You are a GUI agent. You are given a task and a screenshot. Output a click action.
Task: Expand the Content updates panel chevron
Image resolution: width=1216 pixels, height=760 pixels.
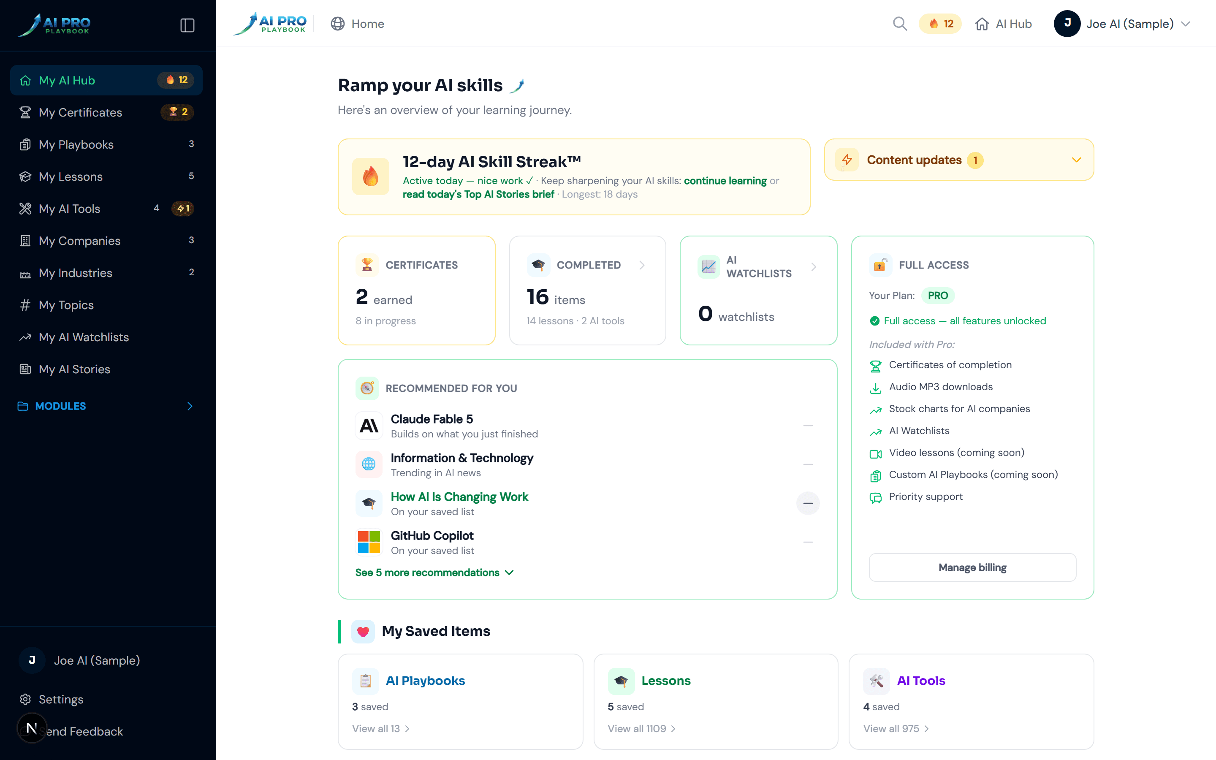point(1076,160)
